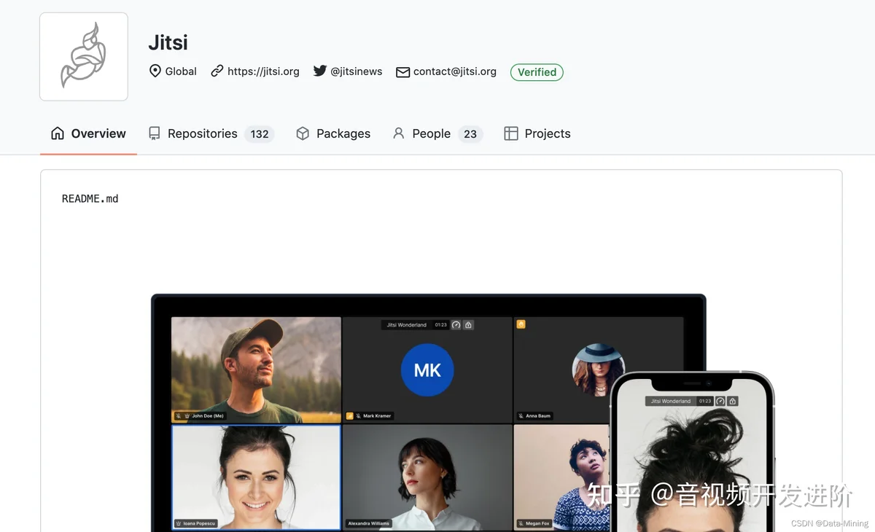Select the Ioana Popescu video tile
Image resolution: width=875 pixels, height=532 pixels.
(256, 477)
